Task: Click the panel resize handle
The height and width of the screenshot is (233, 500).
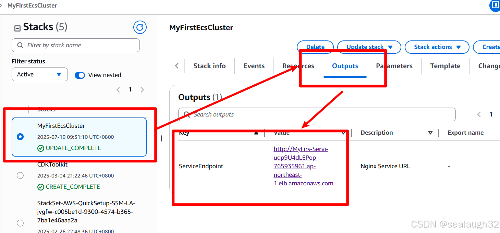Action: click(161, 138)
